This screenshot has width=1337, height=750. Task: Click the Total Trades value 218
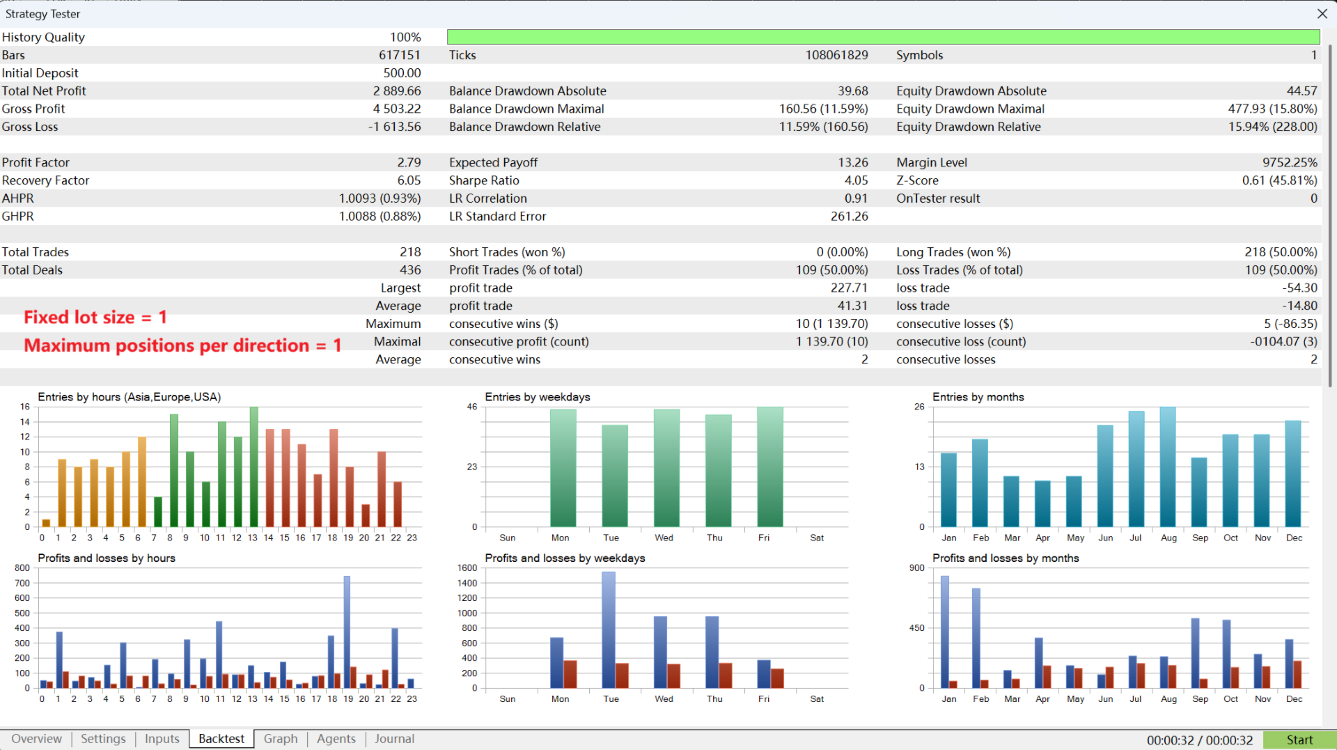(410, 252)
